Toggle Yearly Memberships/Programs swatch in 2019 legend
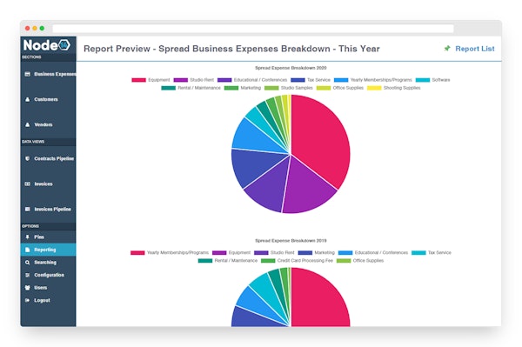This screenshot has width=522, height=347. [137, 253]
